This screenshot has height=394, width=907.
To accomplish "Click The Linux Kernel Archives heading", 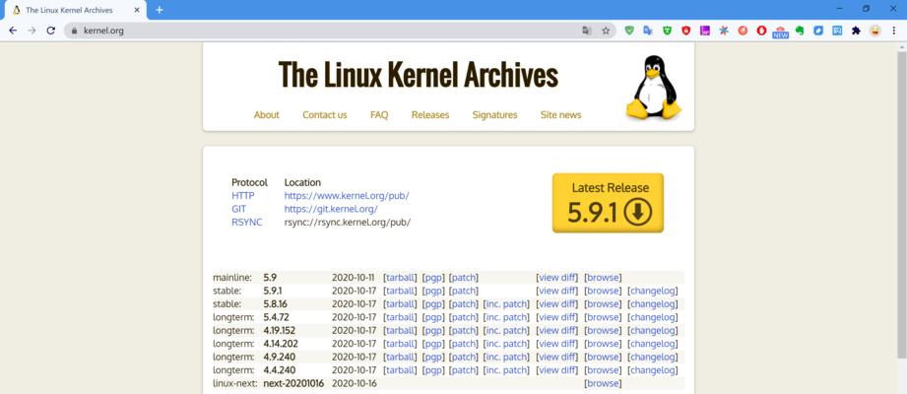I will (x=419, y=75).
